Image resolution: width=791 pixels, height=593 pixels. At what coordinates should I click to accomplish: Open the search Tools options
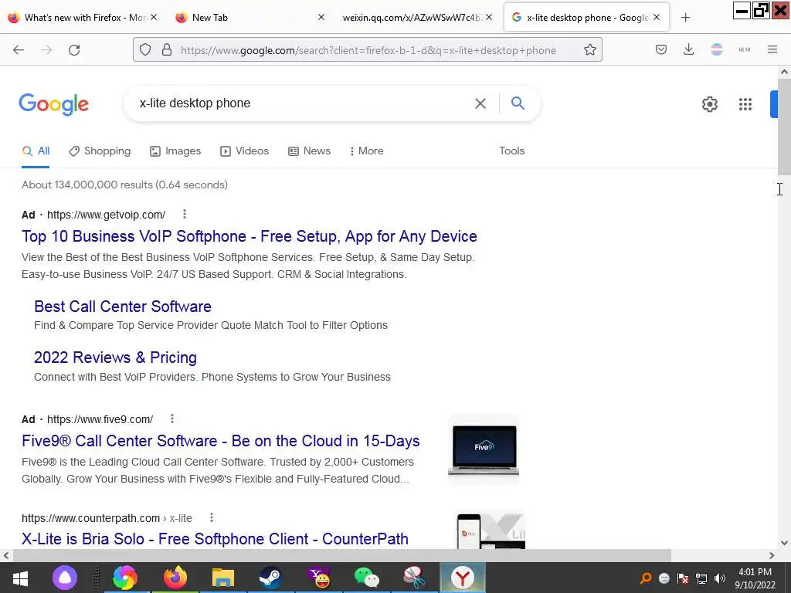point(511,151)
